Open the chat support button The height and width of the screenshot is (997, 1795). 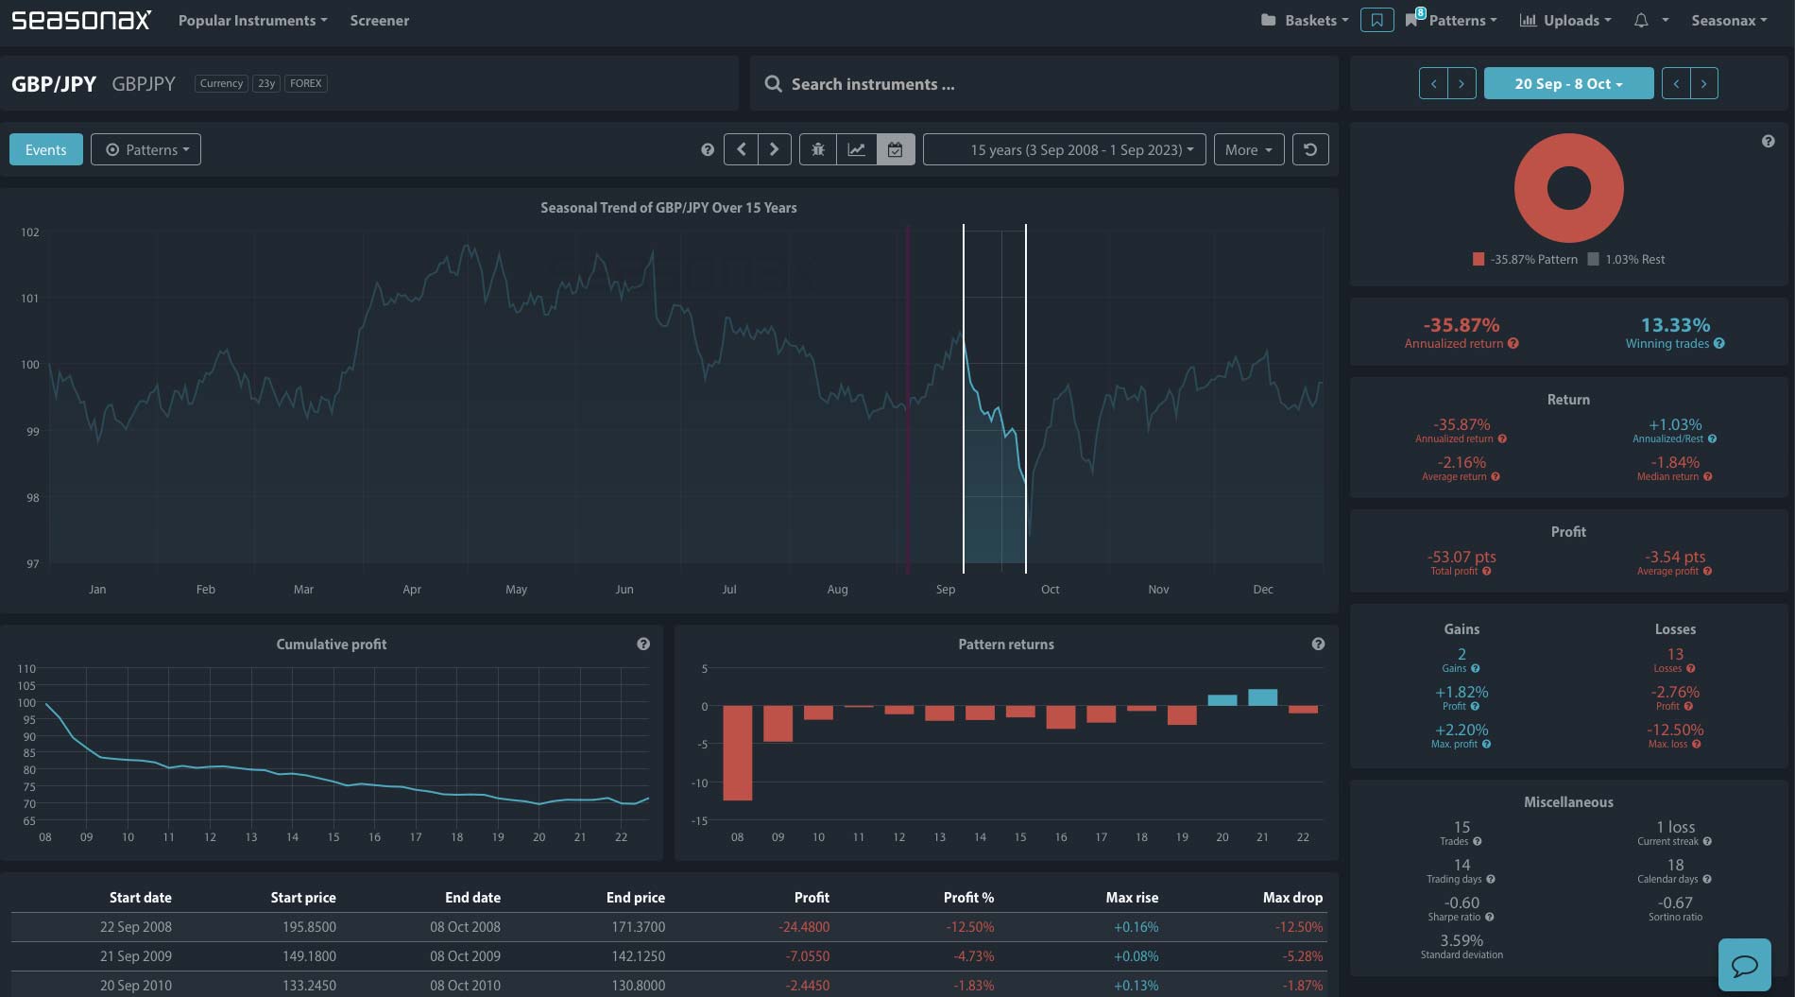[1744, 964]
